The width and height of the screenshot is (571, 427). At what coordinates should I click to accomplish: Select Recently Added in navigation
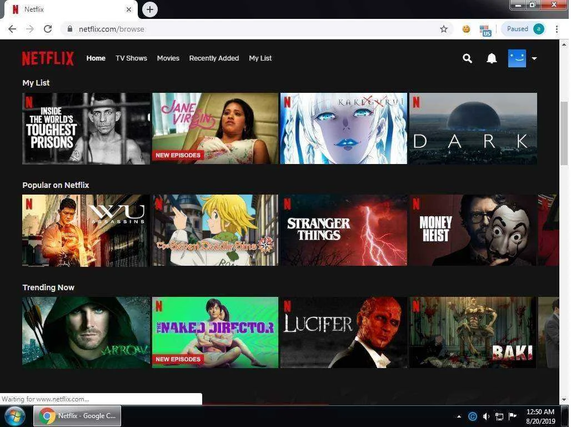(214, 58)
